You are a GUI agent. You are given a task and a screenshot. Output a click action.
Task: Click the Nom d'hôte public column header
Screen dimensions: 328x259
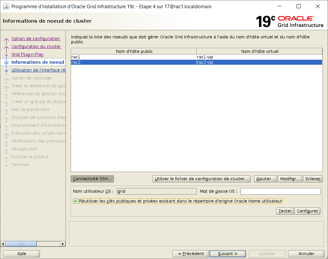(x=134, y=52)
